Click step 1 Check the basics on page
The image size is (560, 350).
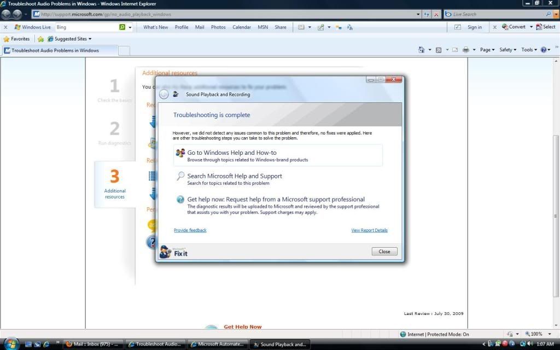(115, 90)
